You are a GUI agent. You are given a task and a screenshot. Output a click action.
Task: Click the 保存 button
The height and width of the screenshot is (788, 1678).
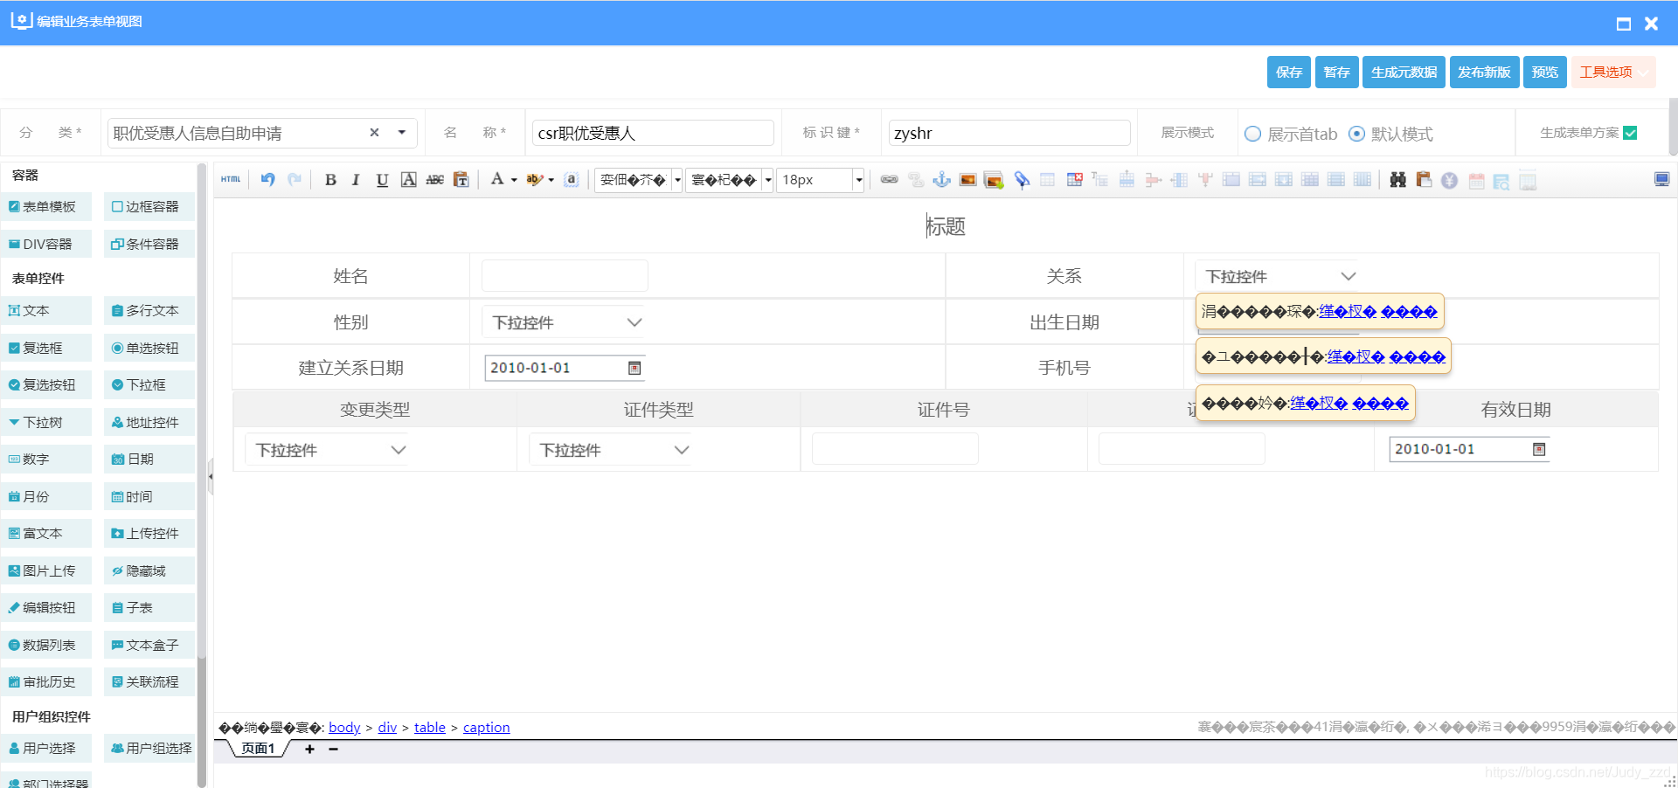point(1289,72)
